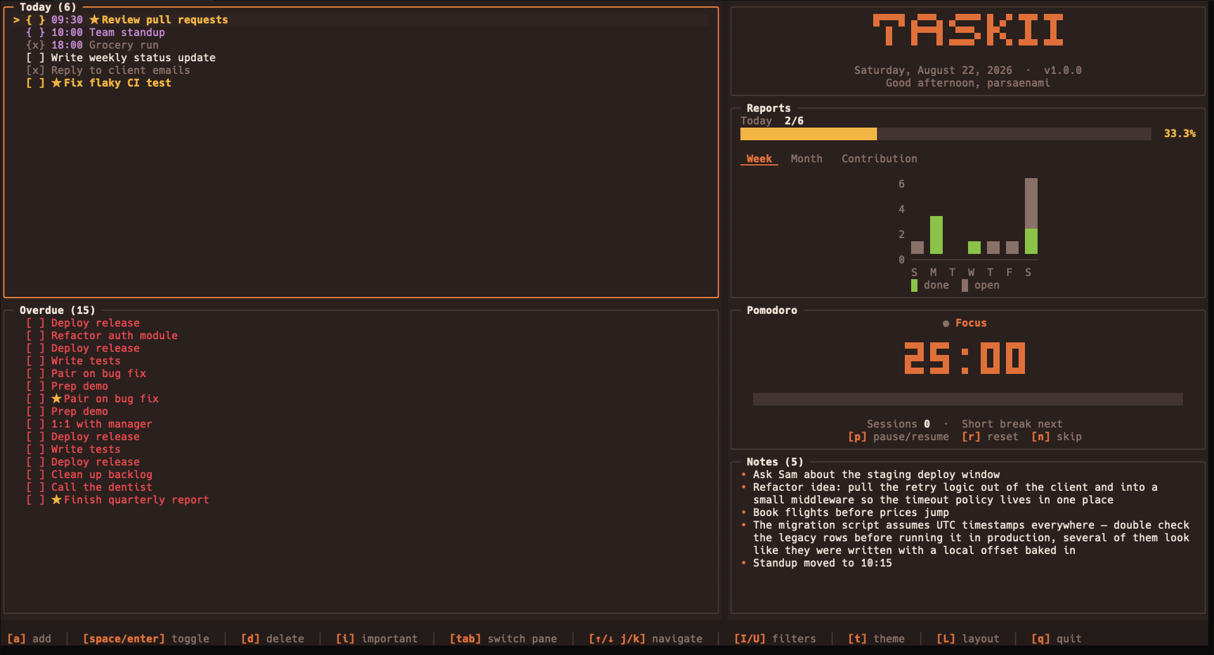Viewport: 1214px width, 655px height.
Task: Check the Write weekly status update box
Action: [x=35, y=57]
